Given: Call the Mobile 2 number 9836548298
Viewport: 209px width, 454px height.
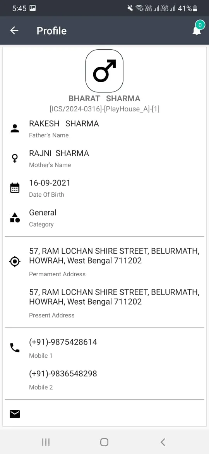Looking at the screenshot, I should pos(63,374).
